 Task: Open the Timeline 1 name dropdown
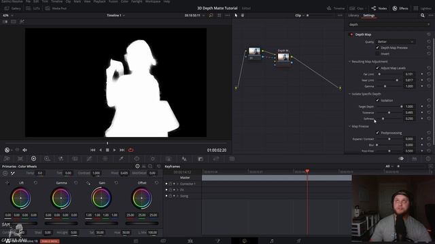pyautogui.click(x=116, y=16)
